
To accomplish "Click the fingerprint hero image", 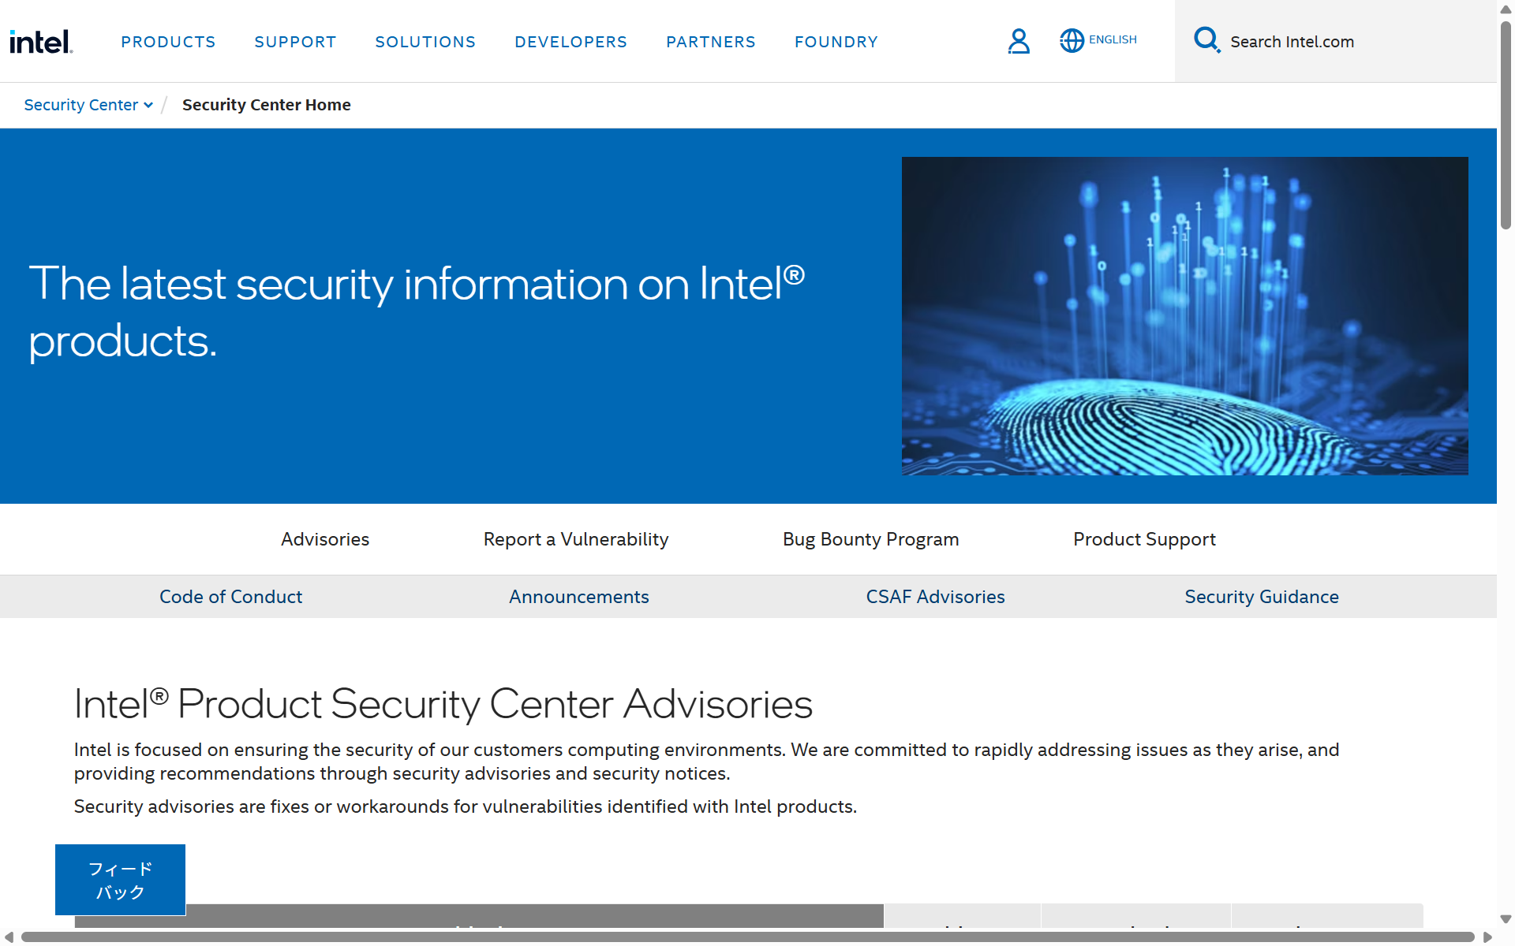I will 1184,315.
